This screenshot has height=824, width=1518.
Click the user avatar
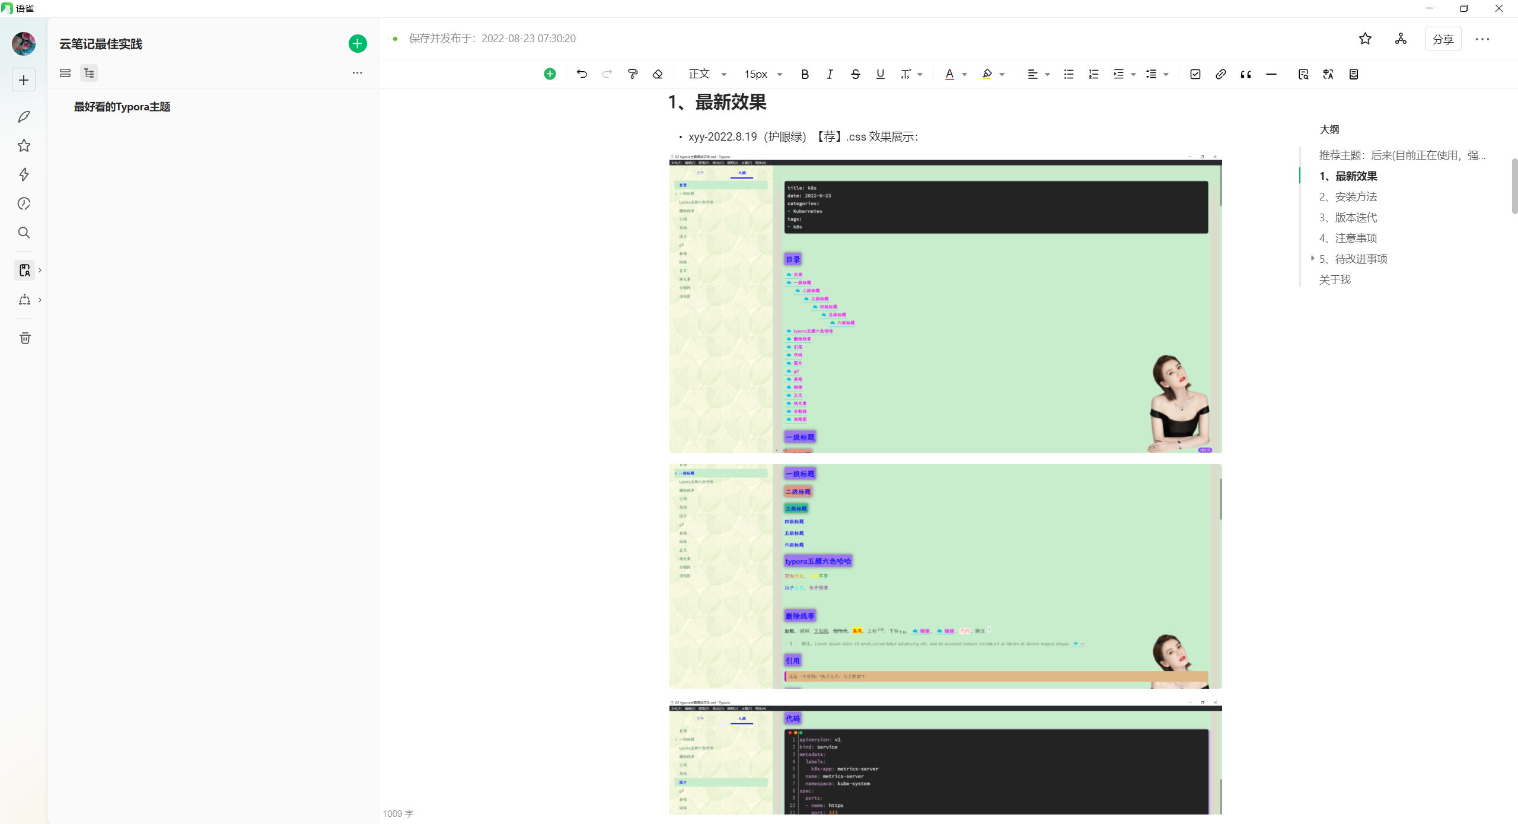pos(24,44)
